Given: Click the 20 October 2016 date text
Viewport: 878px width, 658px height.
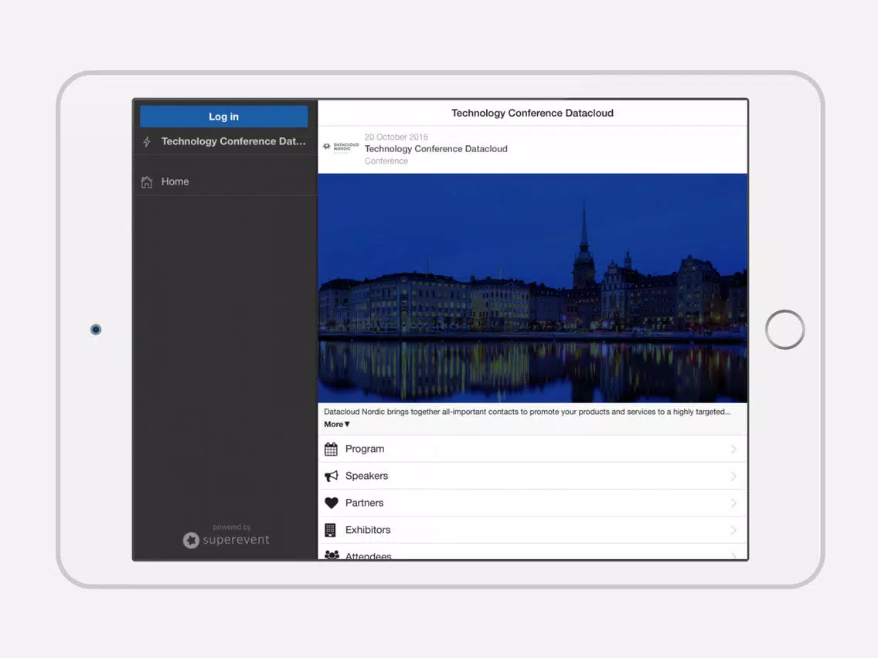Looking at the screenshot, I should coord(396,137).
